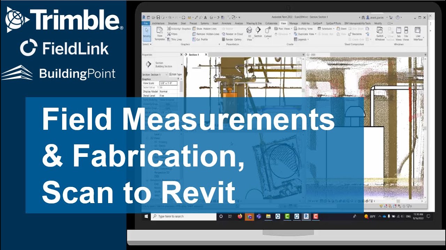This screenshot has width=446, height=250.
Task: Open Plan Views dropdown
Action: click(283, 29)
